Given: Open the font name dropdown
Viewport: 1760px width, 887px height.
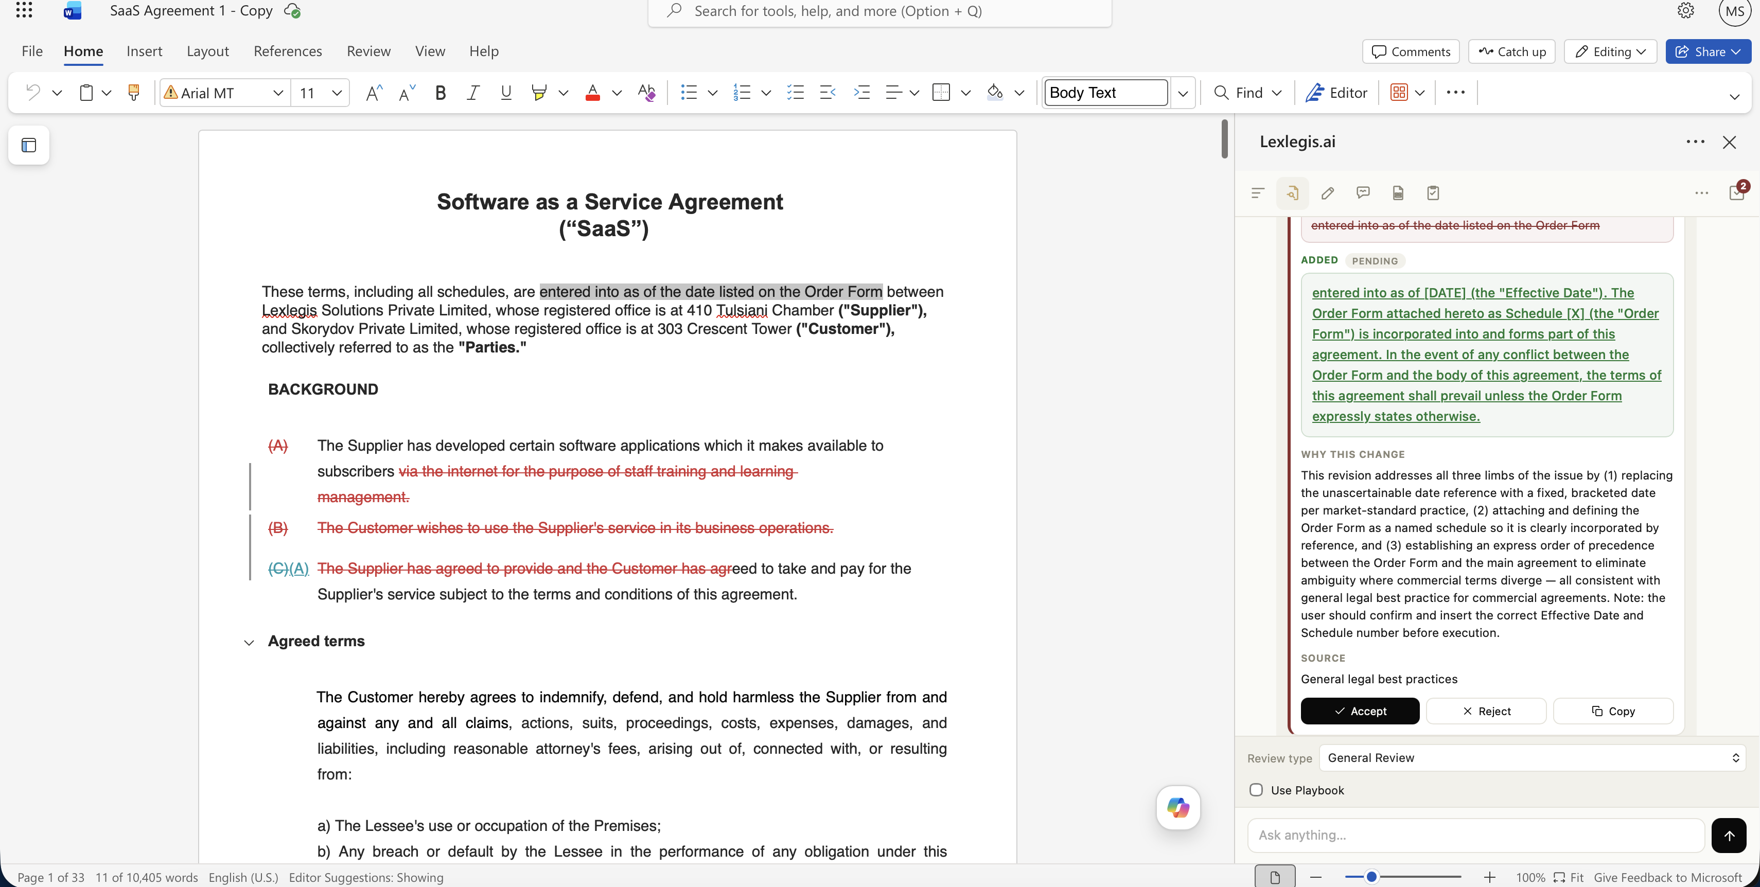Looking at the screenshot, I should coord(277,92).
